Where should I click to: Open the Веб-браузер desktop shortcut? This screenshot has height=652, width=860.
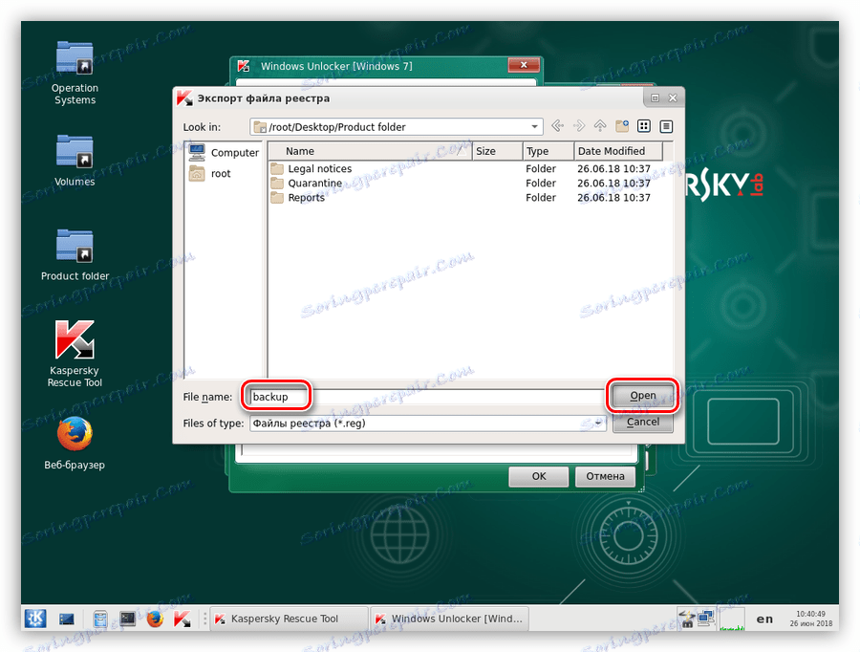(x=74, y=432)
